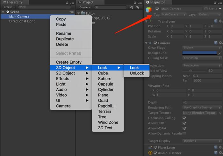Viewport: 223px width, 156px height.
Task: Open the Camera component help book icon
Action: pos(216,43)
